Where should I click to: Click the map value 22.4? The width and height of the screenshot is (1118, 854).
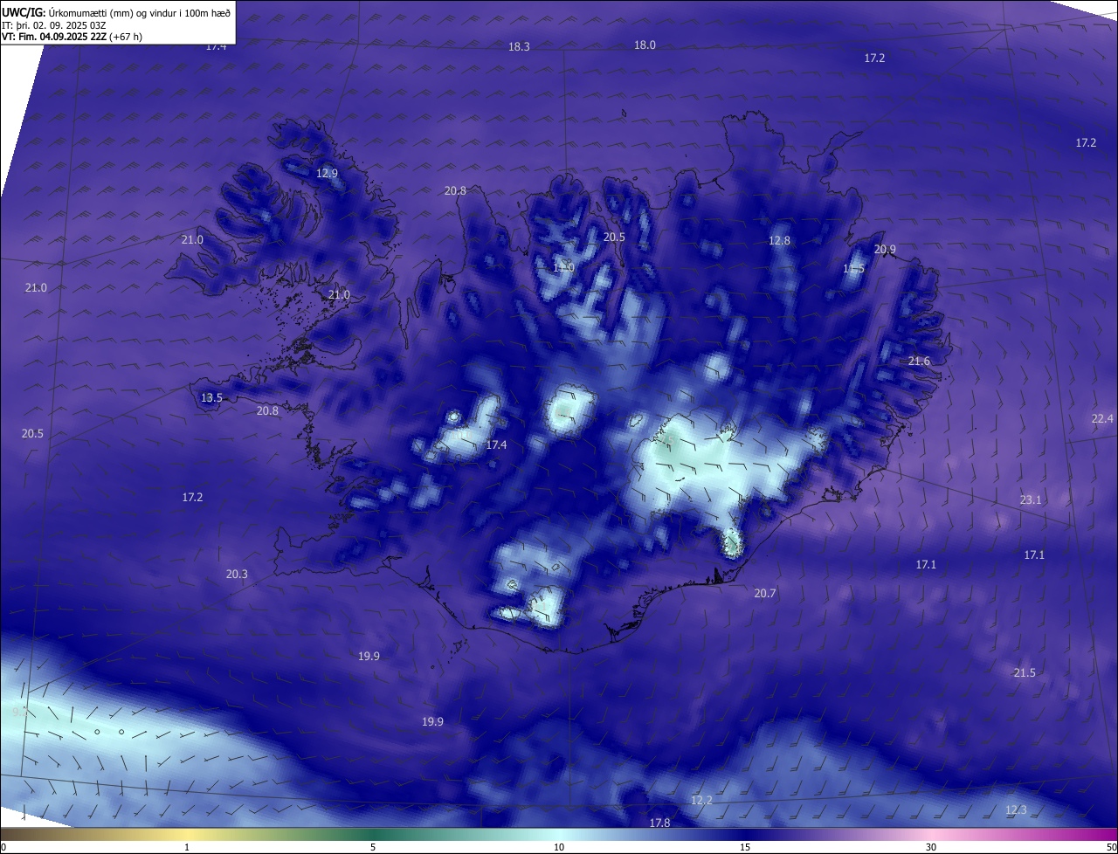click(1102, 418)
